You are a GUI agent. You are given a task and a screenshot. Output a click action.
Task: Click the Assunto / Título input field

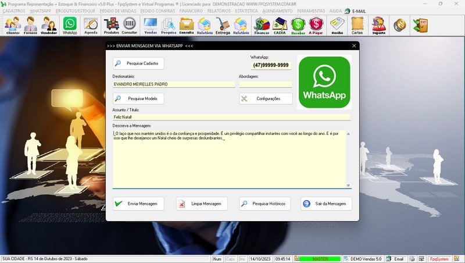pos(231,117)
